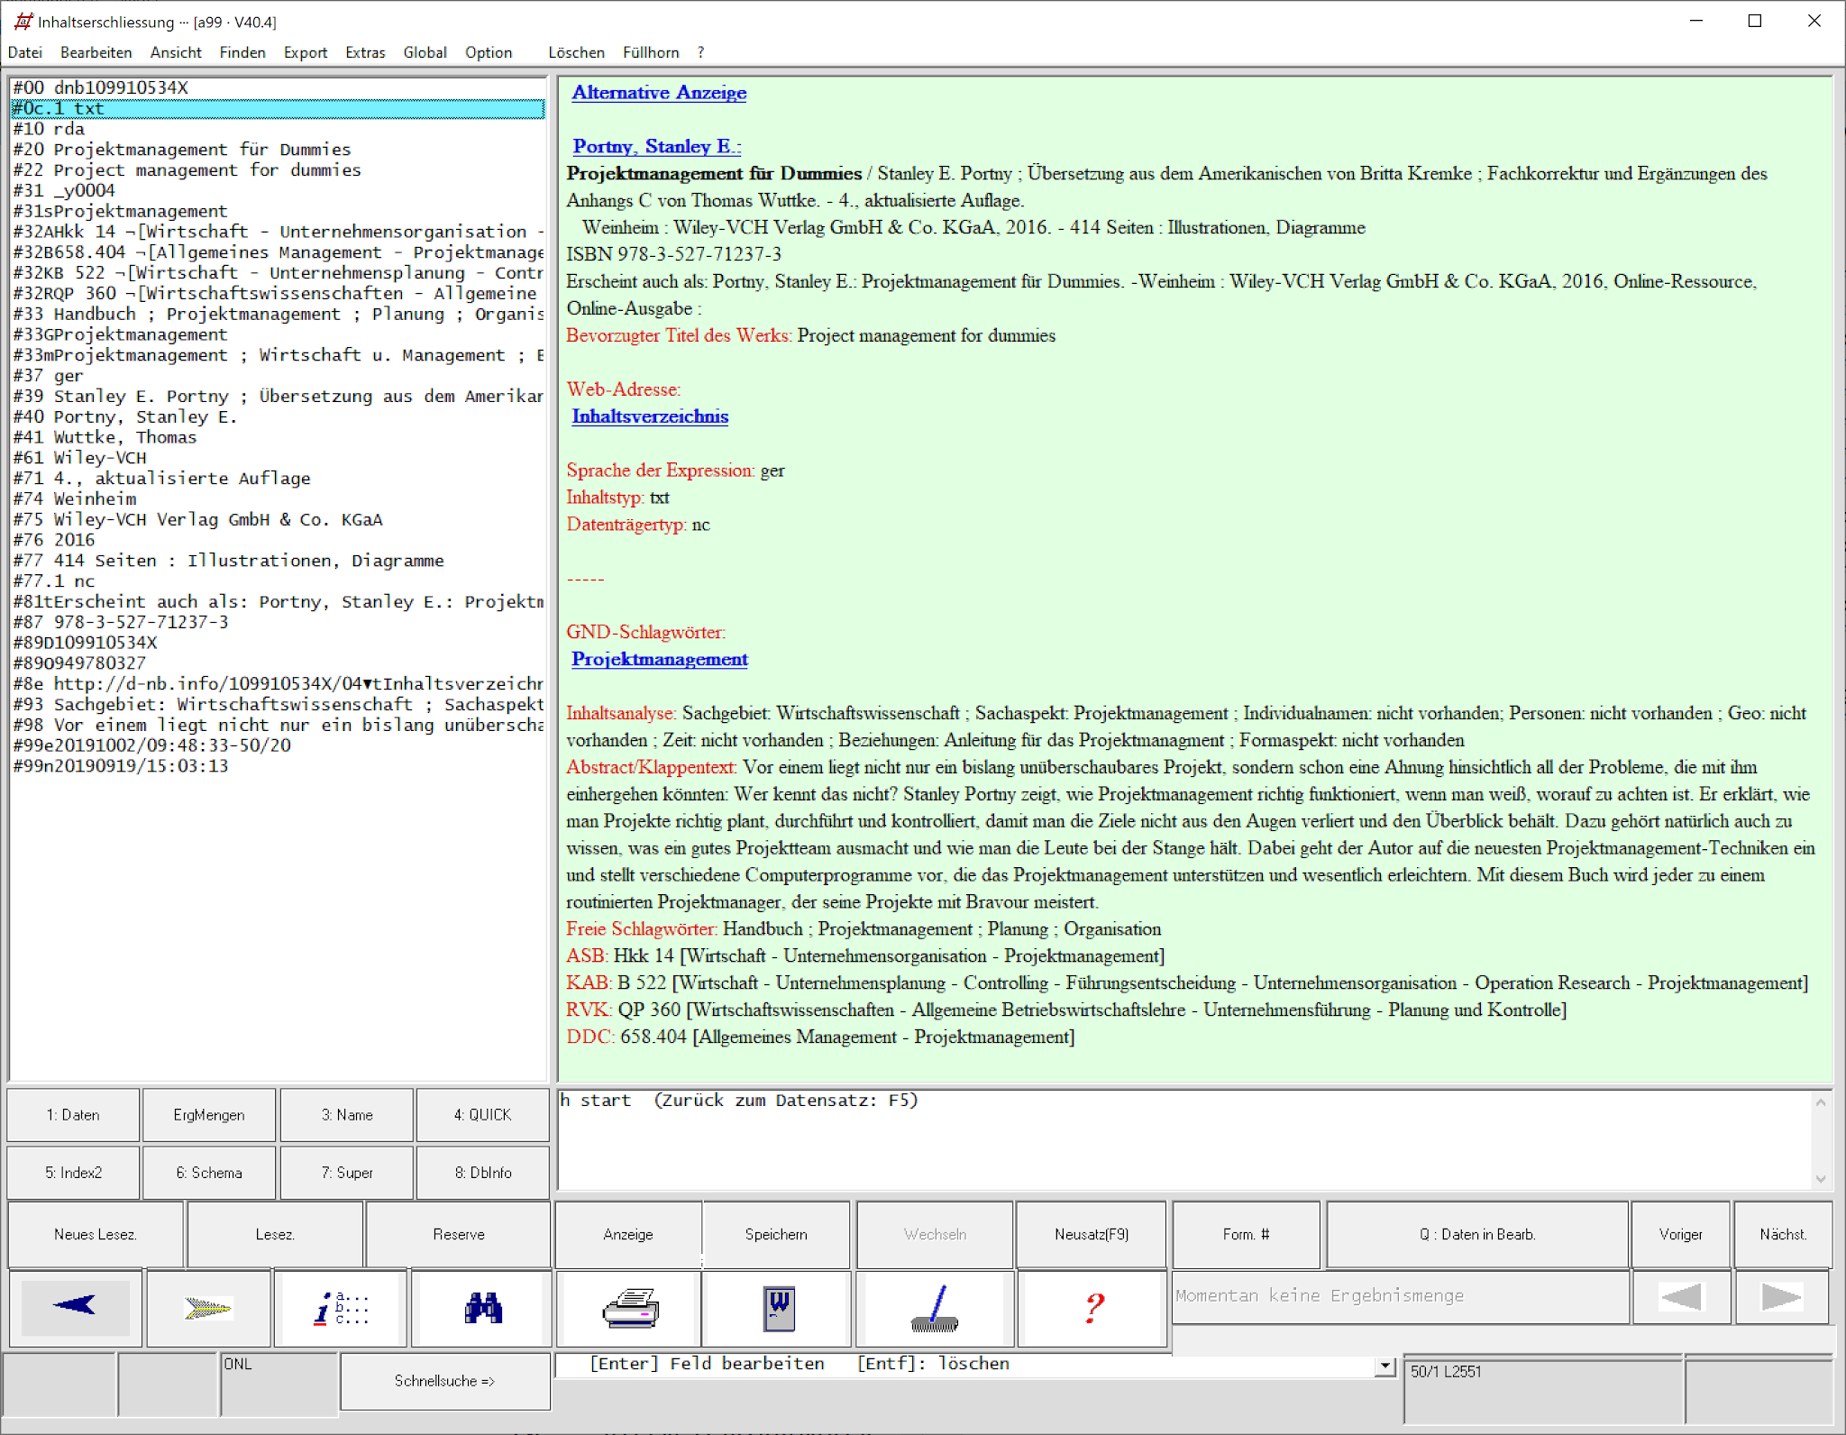Viewport: 1846px width, 1435px height.
Task: Open the Füllhorn menu
Action: pos(651,52)
